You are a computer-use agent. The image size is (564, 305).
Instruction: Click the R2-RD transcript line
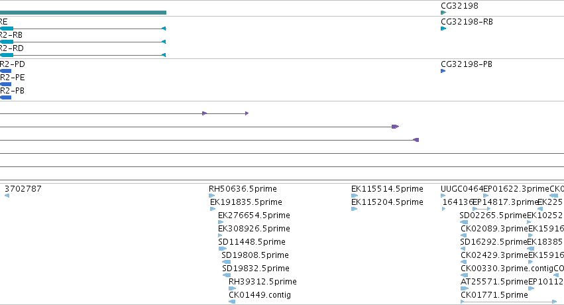click(83, 55)
